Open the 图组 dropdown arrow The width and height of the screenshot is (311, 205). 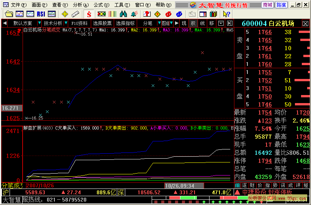[x=171, y=23]
